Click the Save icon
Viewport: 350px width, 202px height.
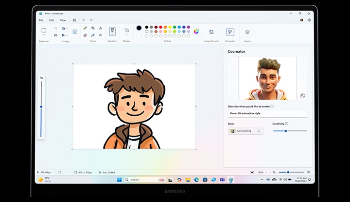(x=74, y=20)
